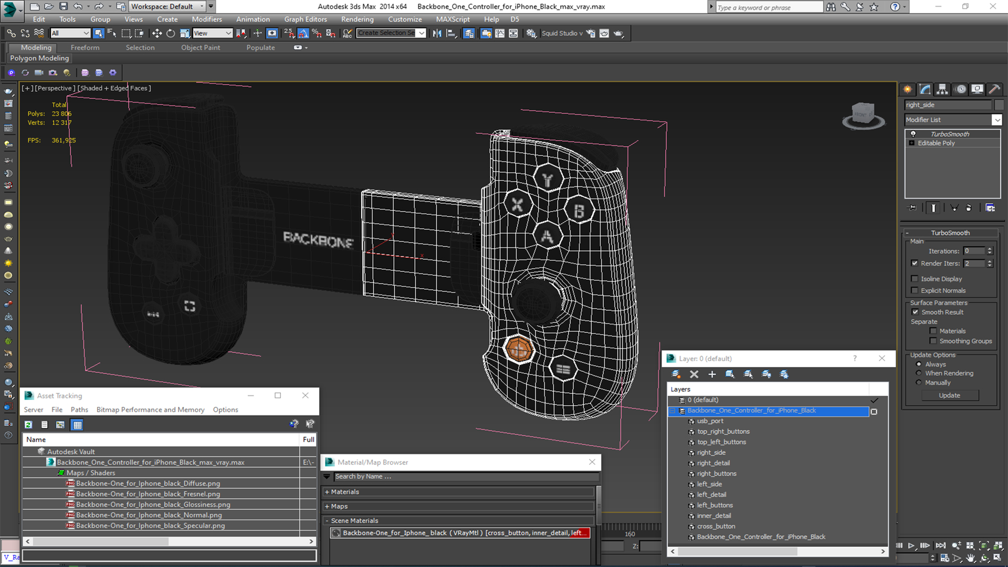The width and height of the screenshot is (1008, 567).
Task: Toggle Percent Snap in main toolbar
Action: coord(317,33)
